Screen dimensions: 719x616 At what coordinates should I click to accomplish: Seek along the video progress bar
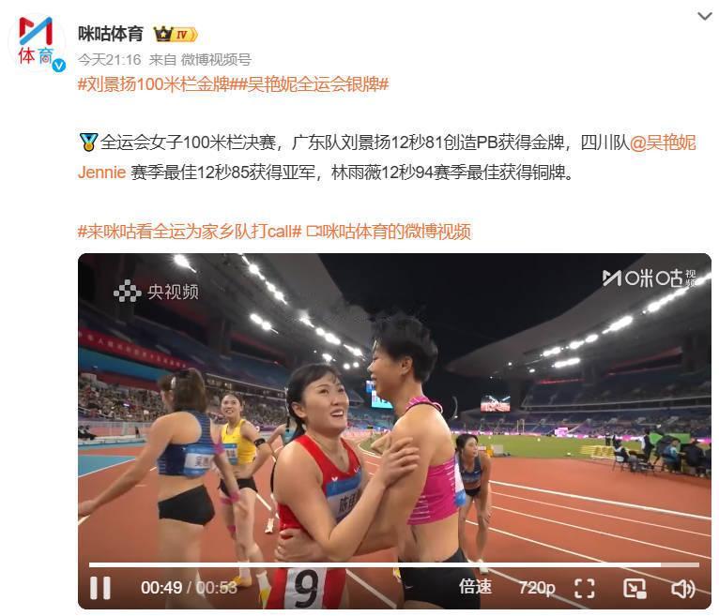tap(394, 565)
